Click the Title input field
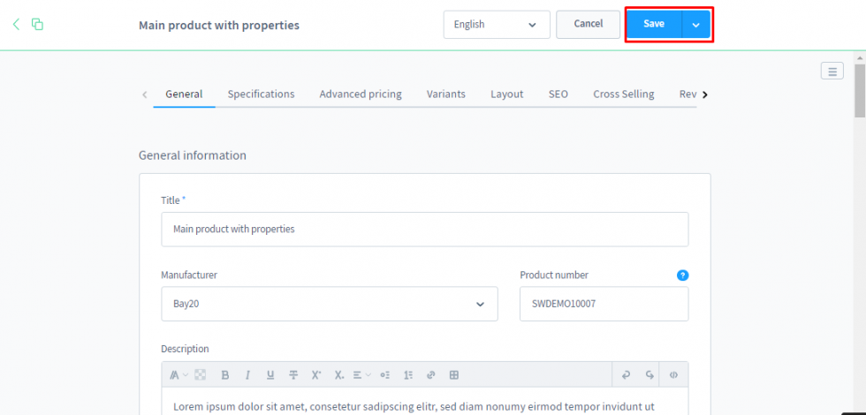This screenshot has width=866, height=415. (x=424, y=229)
